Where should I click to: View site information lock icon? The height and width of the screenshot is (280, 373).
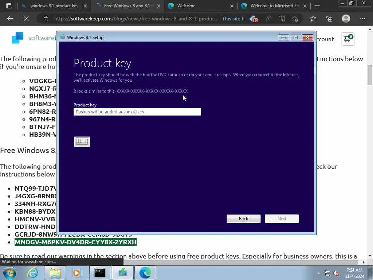click(x=46, y=19)
